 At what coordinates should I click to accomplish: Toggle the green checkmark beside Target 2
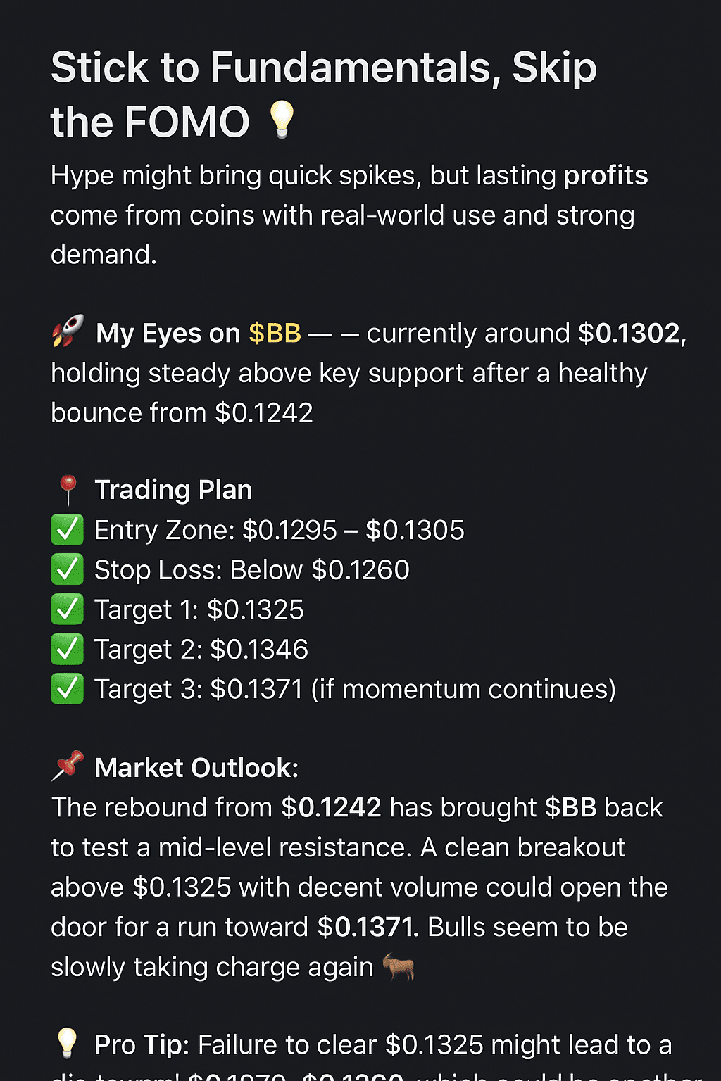click(x=68, y=650)
